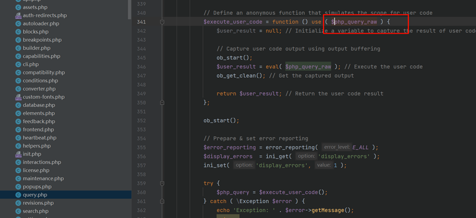The height and width of the screenshot is (218, 476).
Task: Select search.php in the file list
Action: (36, 211)
